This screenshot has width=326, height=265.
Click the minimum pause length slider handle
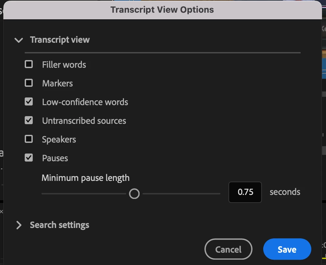point(134,194)
